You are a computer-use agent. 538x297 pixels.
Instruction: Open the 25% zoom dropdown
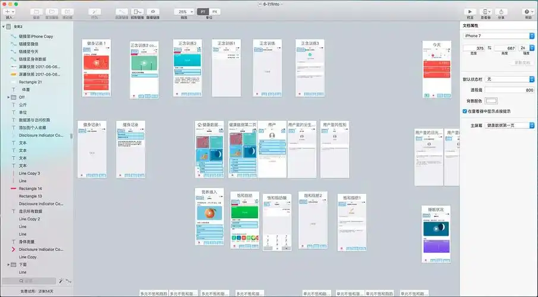(183, 11)
